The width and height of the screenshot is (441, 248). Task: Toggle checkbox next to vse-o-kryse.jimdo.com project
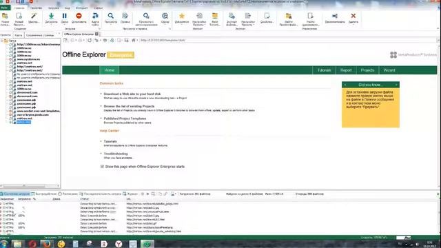pos(11,115)
